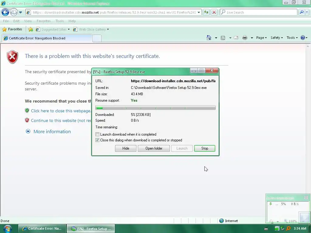Viewport: 311px width, 233px height.
Task: Click the orange magnifier tray icon
Action: pyautogui.click(x=288, y=228)
